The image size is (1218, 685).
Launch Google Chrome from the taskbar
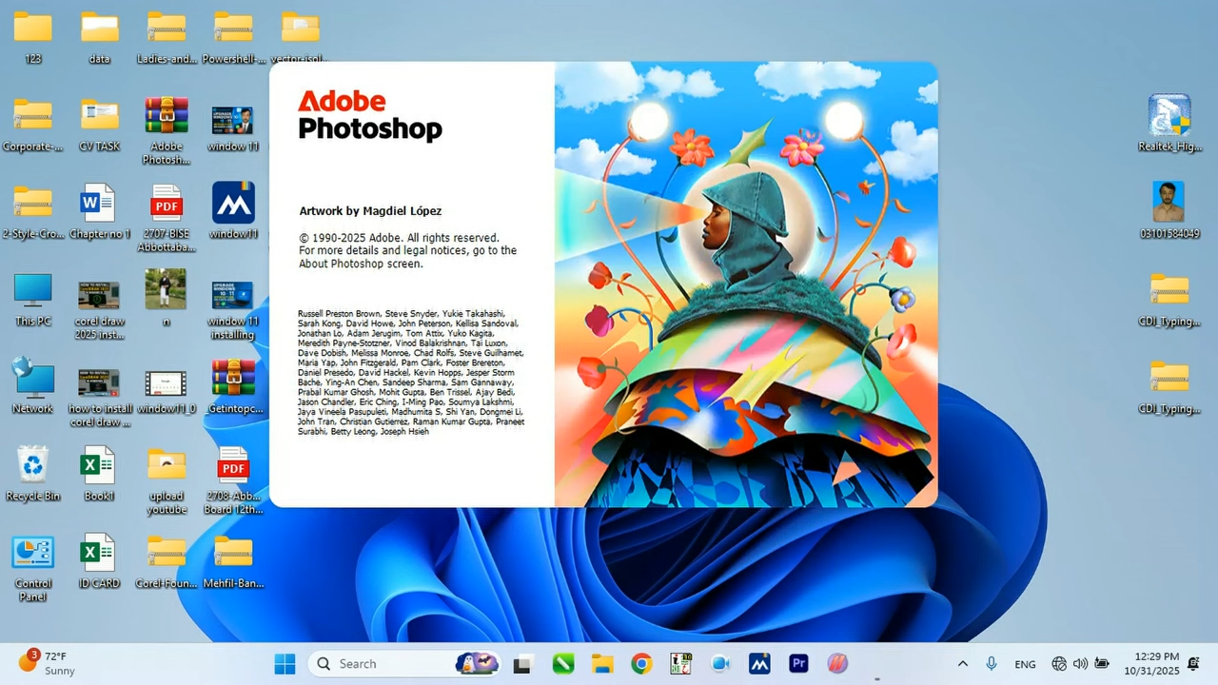(x=641, y=664)
